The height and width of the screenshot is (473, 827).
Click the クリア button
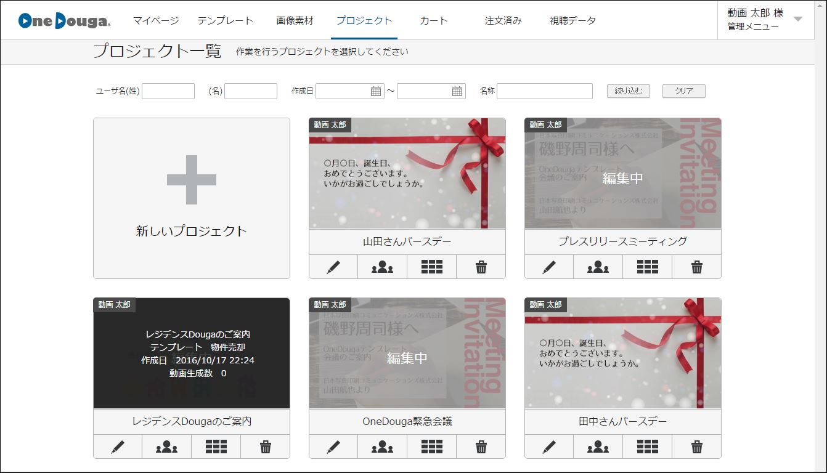point(684,91)
